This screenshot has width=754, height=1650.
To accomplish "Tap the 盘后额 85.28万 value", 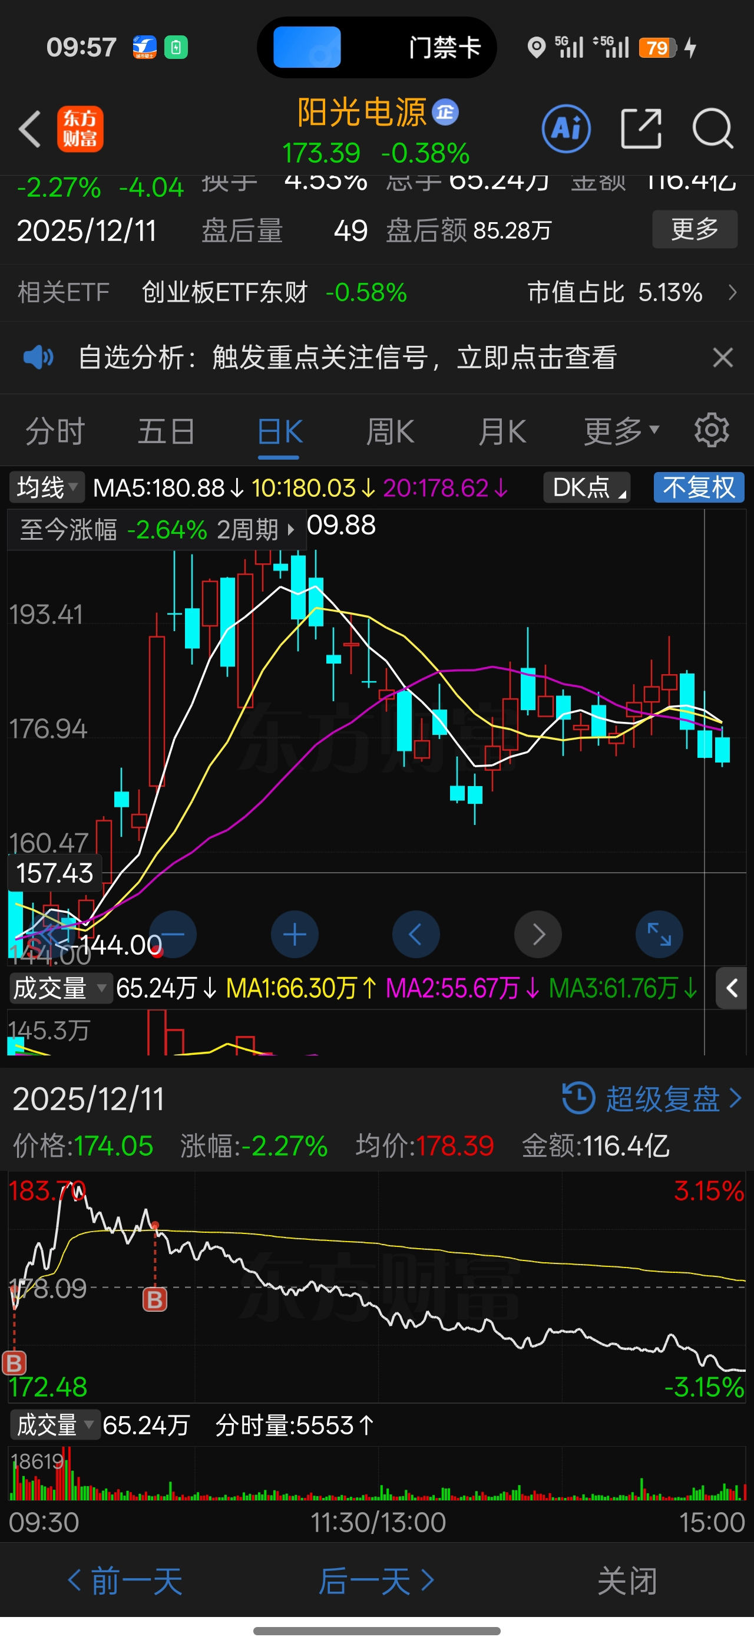I will pyautogui.click(x=468, y=230).
